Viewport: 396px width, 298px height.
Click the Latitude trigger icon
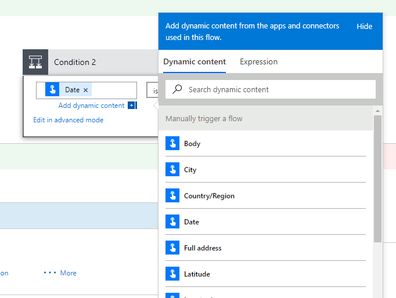pos(172,274)
